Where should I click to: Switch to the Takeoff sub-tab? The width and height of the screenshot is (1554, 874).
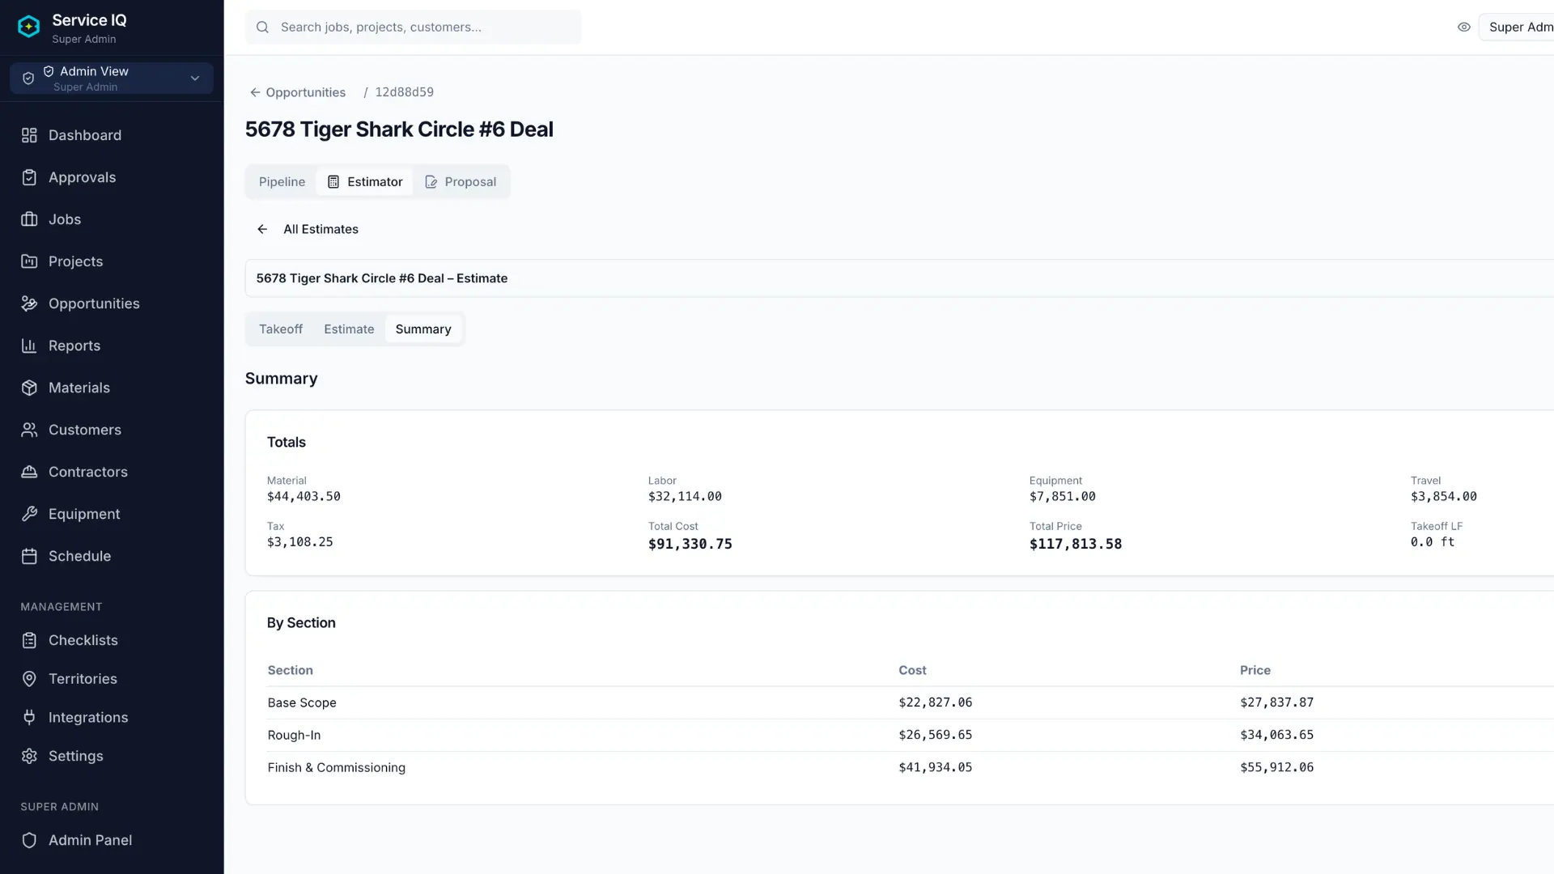[x=281, y=329]
